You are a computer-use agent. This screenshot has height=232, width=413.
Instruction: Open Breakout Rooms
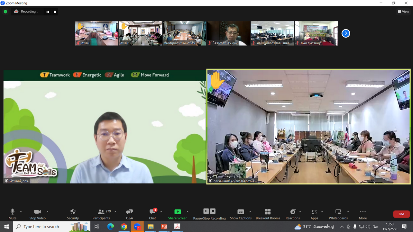pos(268,214)
